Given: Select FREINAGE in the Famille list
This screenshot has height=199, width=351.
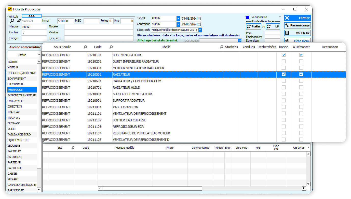Looking at the screenshot, I should pos(22,123).
